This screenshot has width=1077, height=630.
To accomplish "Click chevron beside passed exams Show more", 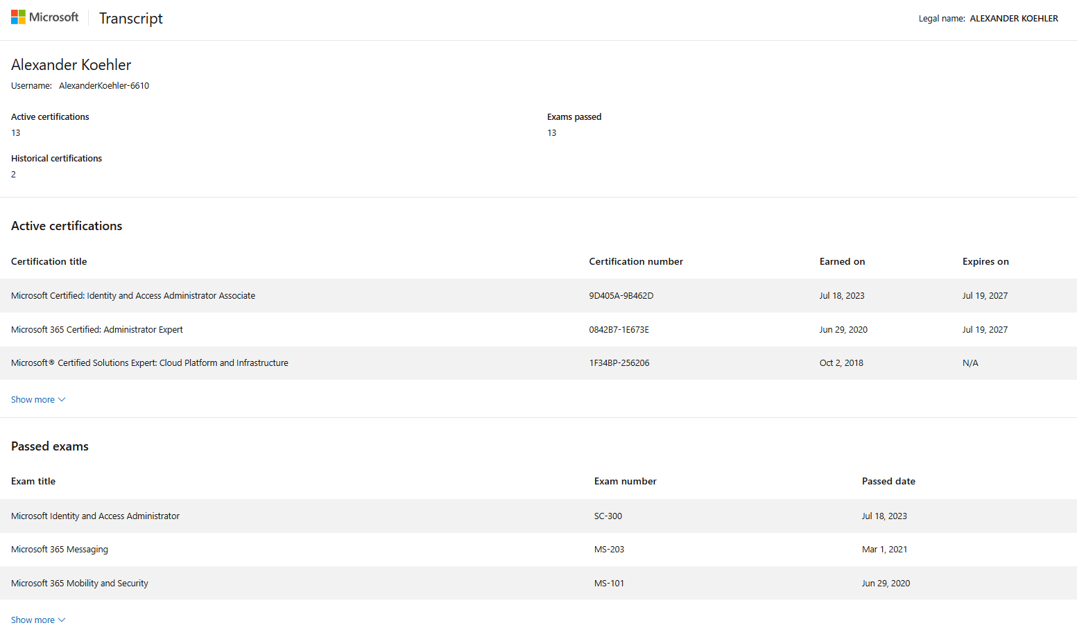I will point(62,620).
